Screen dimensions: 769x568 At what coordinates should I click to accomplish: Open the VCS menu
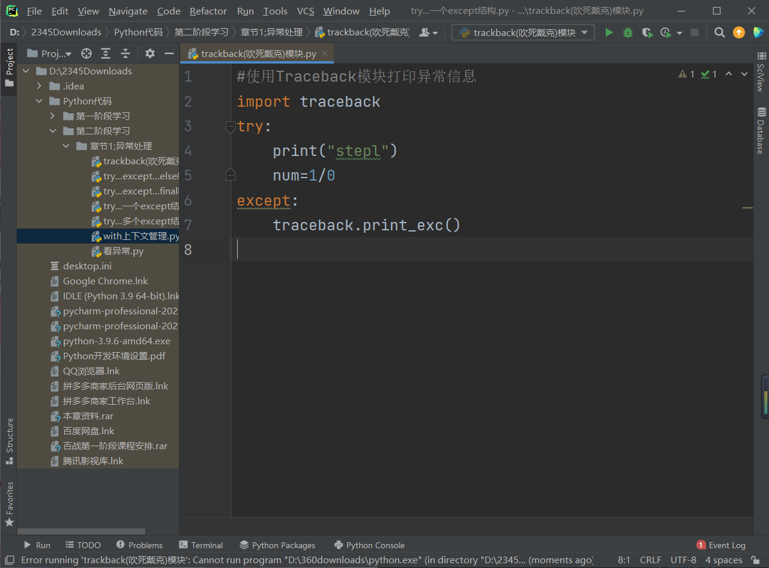306,11
